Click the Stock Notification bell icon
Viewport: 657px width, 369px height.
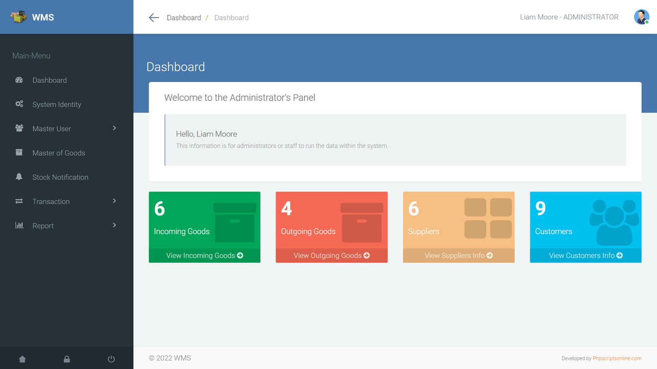point(19,177)
